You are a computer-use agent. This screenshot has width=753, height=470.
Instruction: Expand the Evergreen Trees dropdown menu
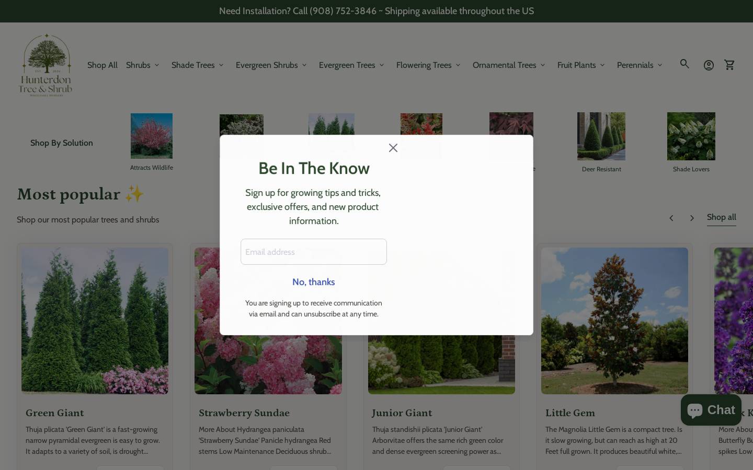click(351, 65)
